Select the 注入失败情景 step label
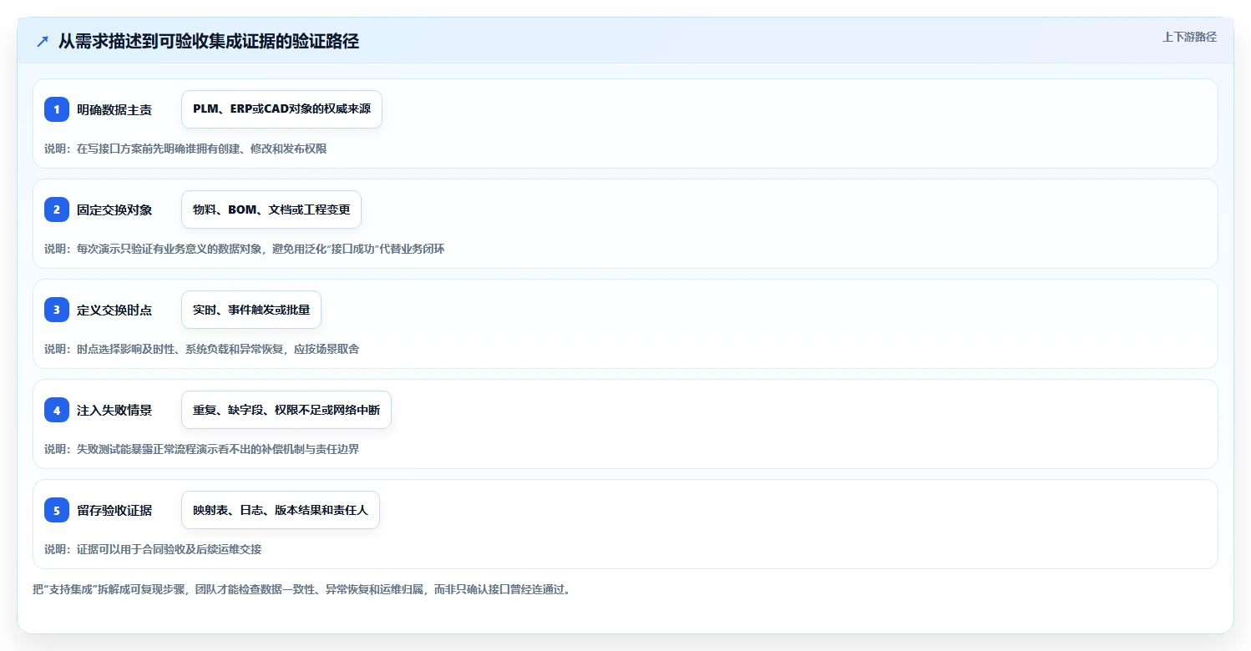The image size is (1251, 651). [114, 410]
